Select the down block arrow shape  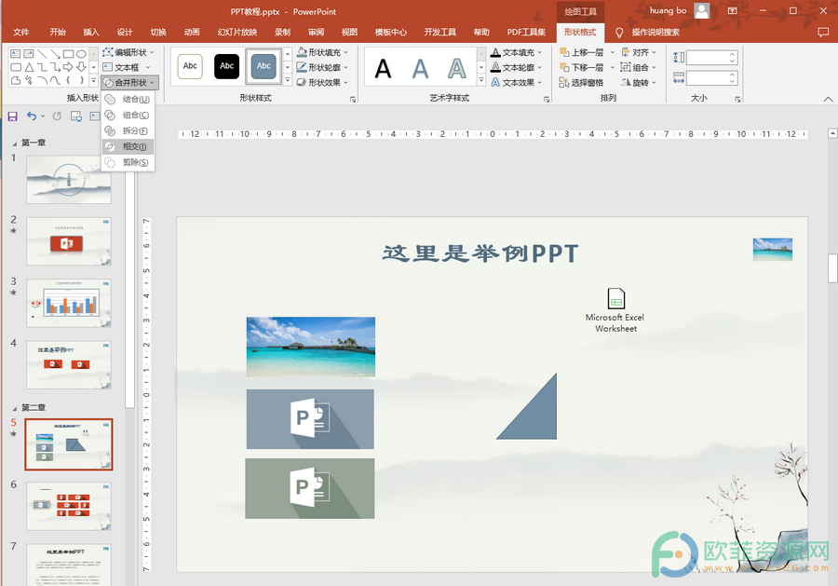(81, 67)
